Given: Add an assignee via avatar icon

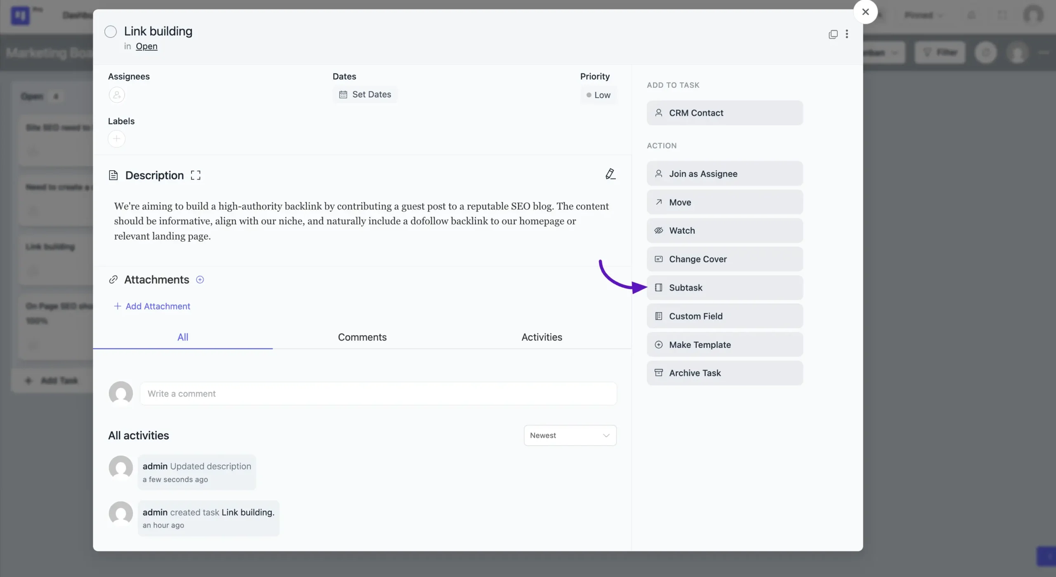Looking at the screenshot, I should tap(117, 95).
